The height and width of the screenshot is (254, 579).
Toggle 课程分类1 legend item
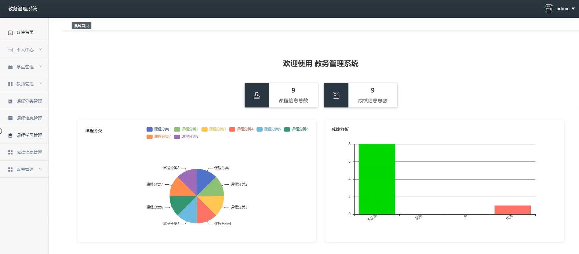[x=158, y=129]
